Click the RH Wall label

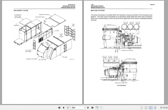[x=65, y=57]
